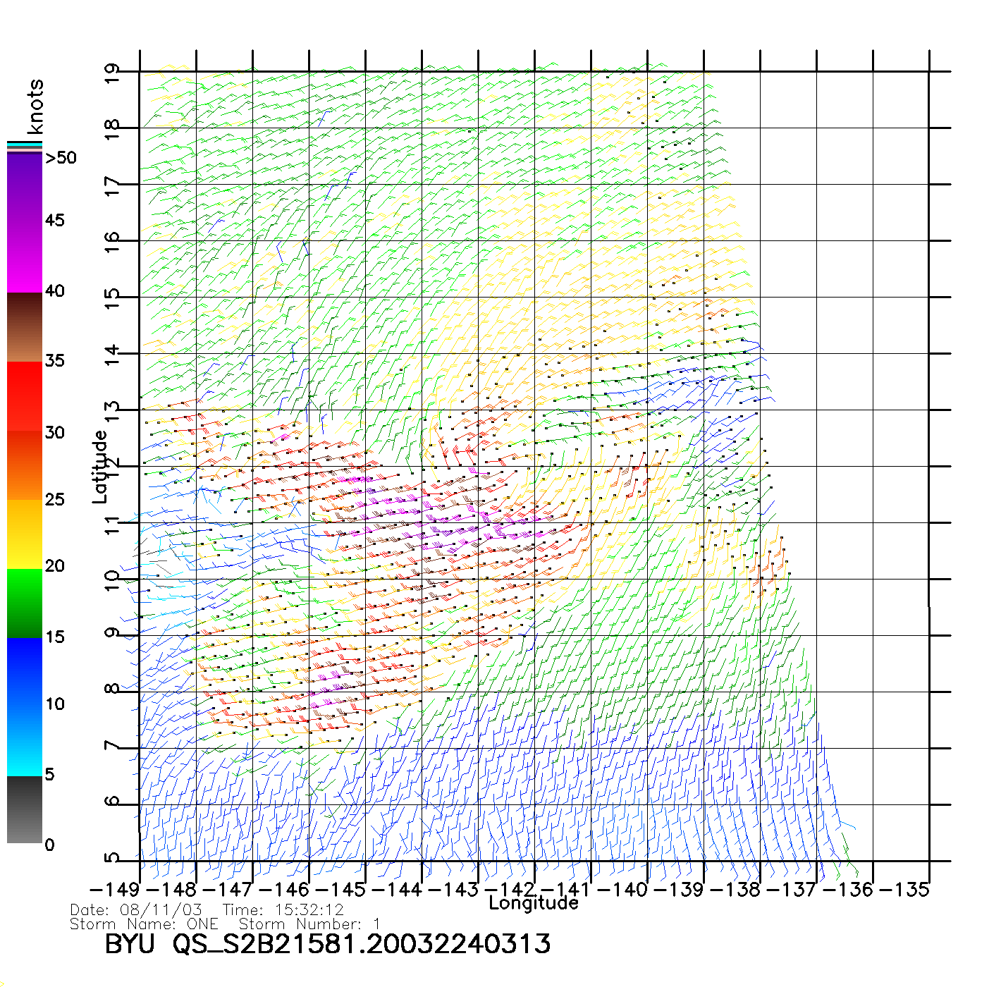
Task: Click the "Time: 15:32:12" text
Action: (x=283, y=910)
